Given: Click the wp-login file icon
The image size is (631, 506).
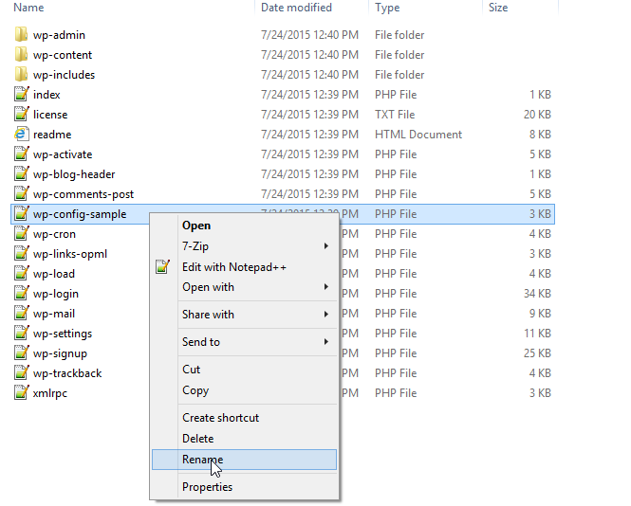Looking at the screenshot, I should (x=22, y=293).
